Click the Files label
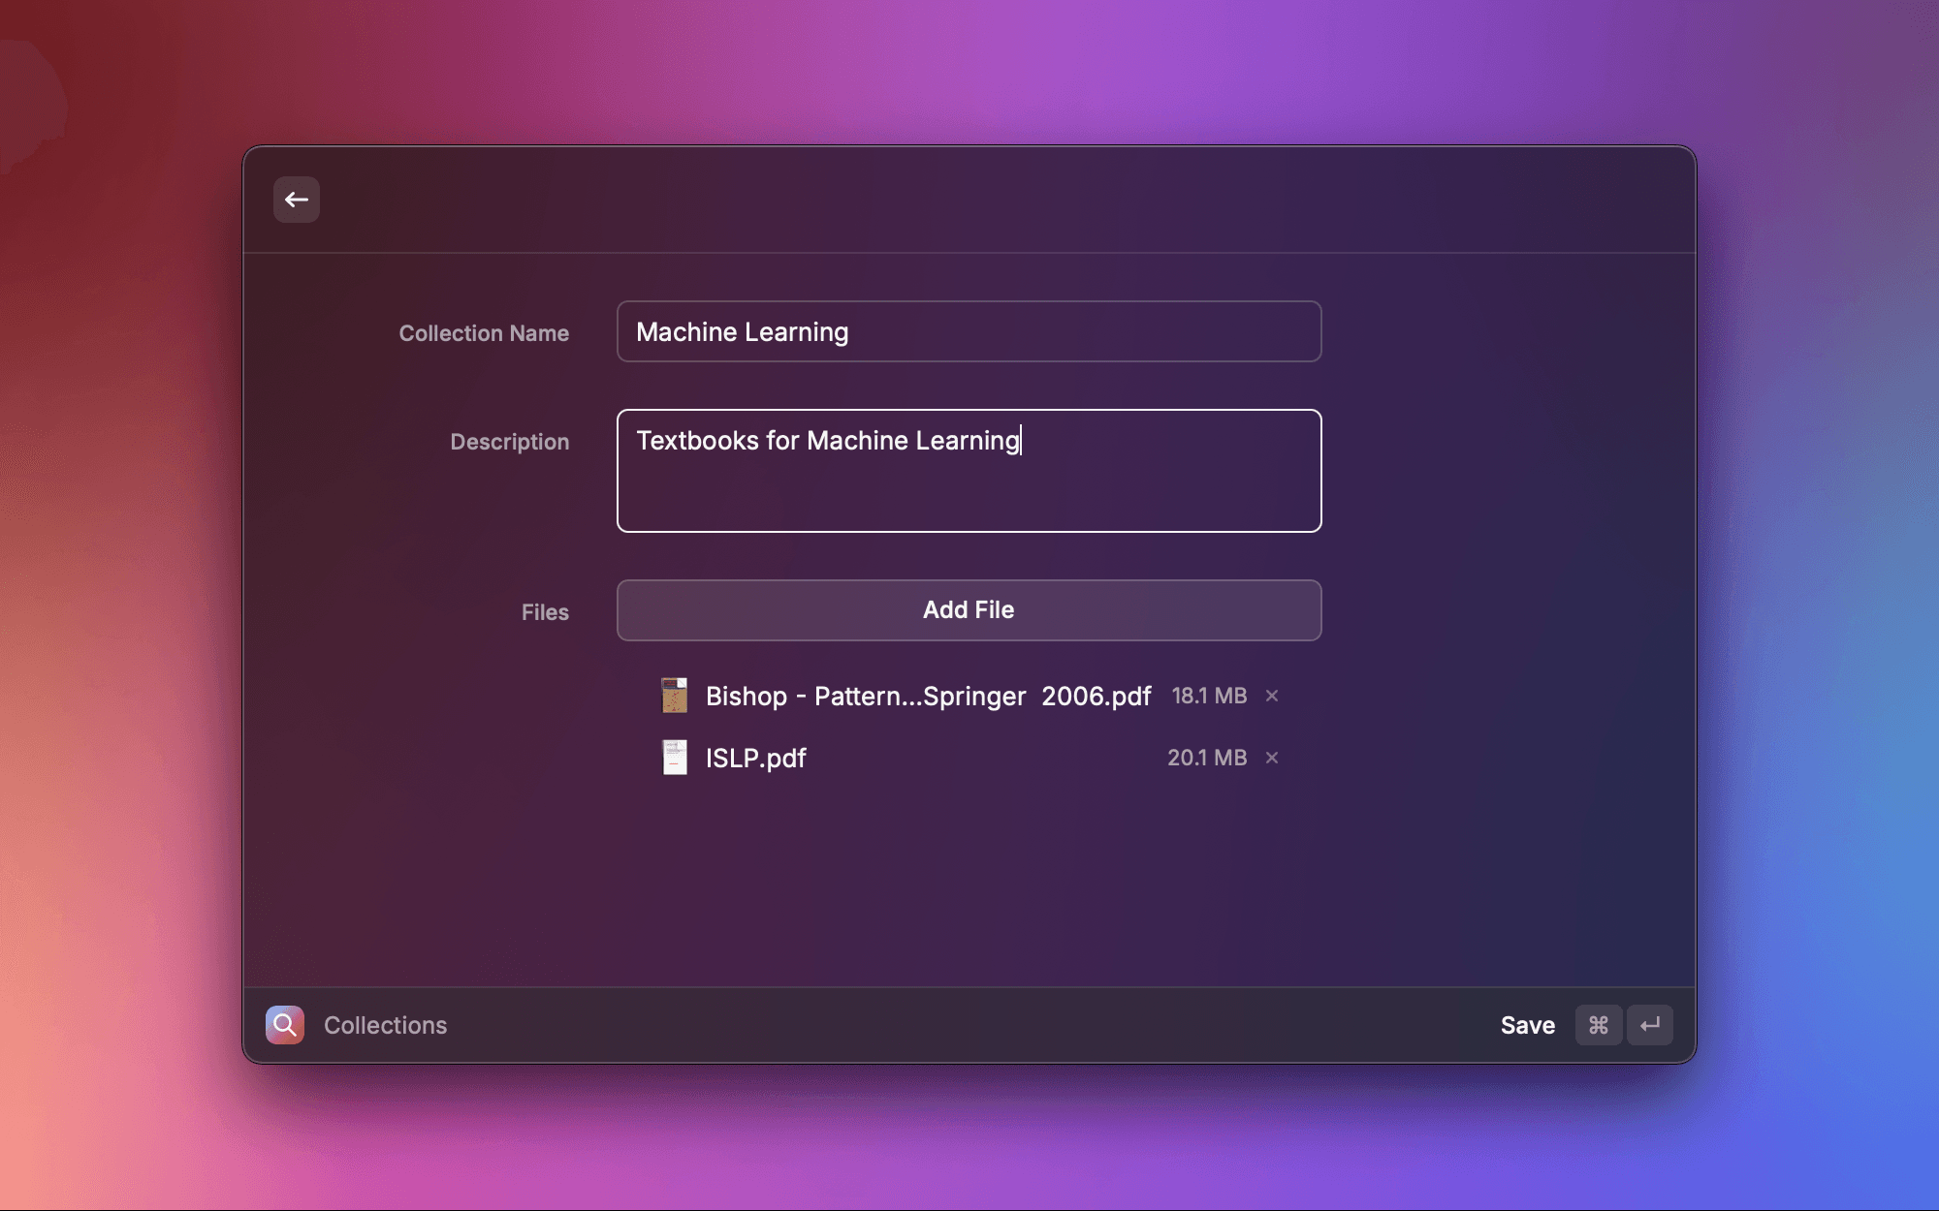The height and width of the screenshot is (1211, 1939). click(545, 612)
